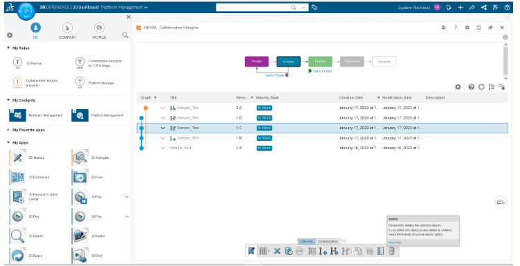Open the table settings gear above the grid
The width and height of the screenshot is (520, 266).
[x=458, y=87]
